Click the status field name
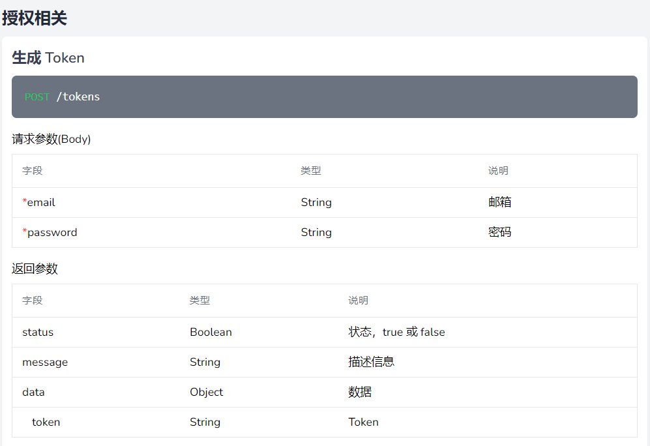Screen dimensions: 650x446 click(x=38, y=333)
